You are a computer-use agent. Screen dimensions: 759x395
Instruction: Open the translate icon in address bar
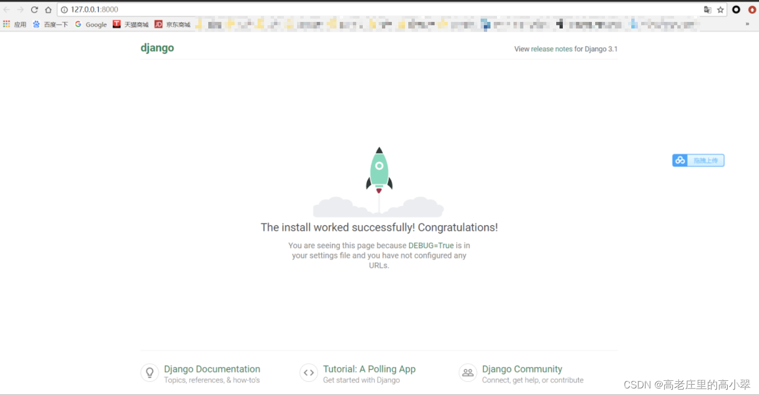707,9
